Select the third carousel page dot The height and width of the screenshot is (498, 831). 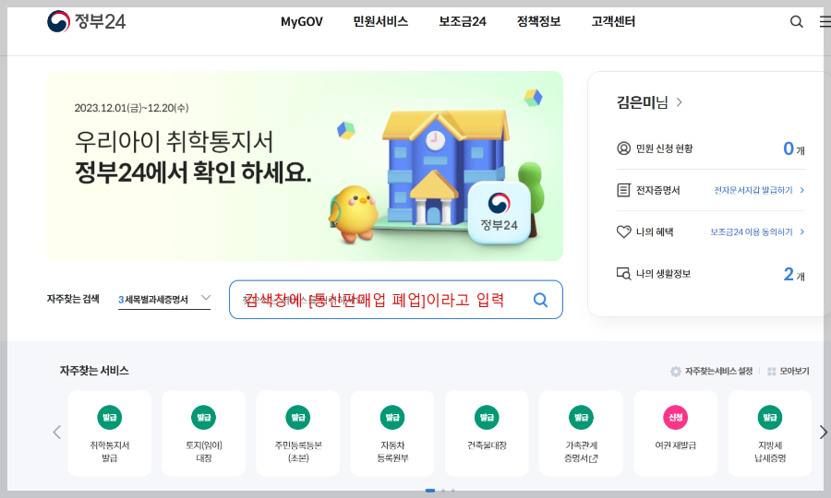click(452, 491)
